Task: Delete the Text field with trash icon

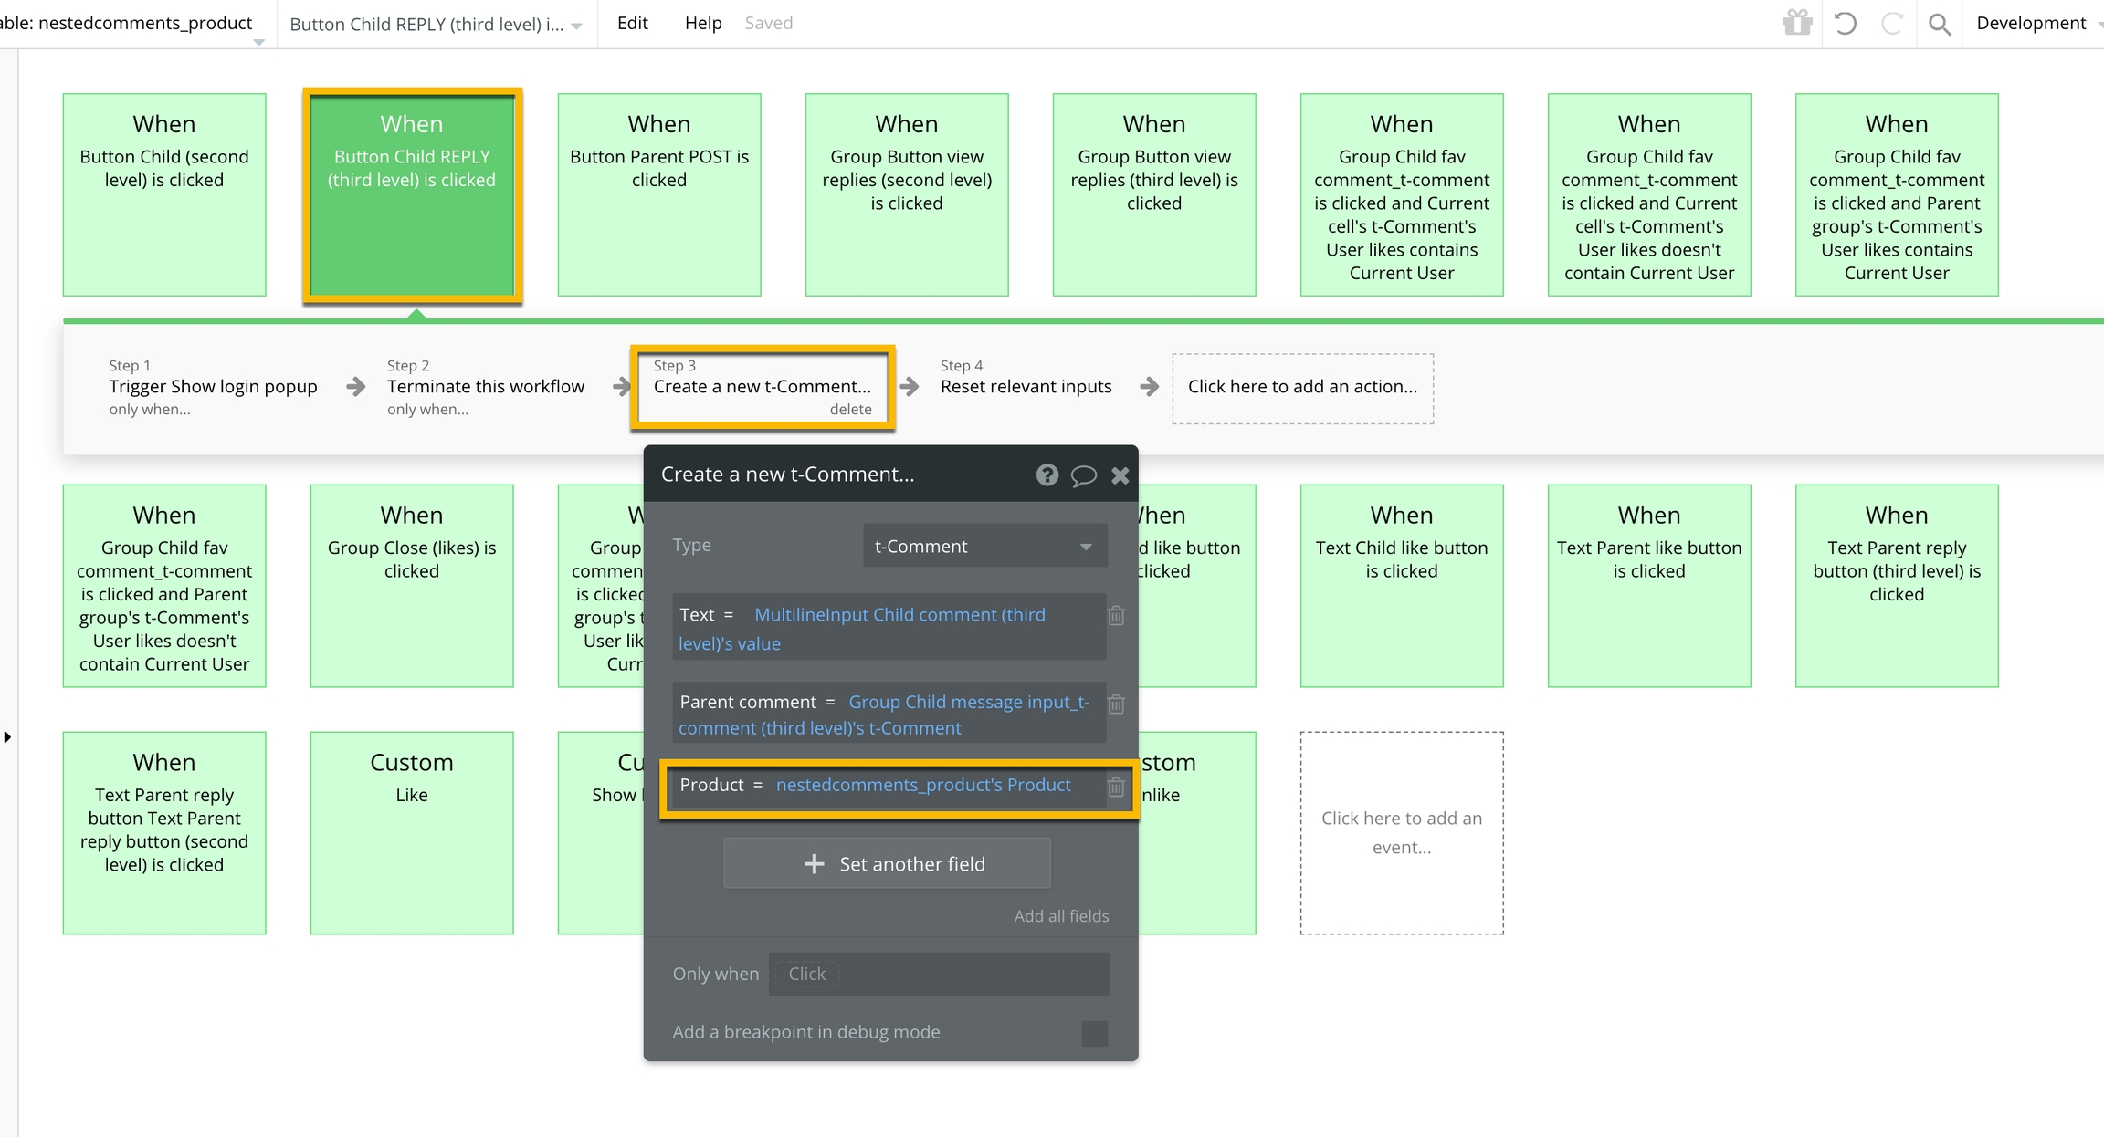Action: tap(1116, 616)
